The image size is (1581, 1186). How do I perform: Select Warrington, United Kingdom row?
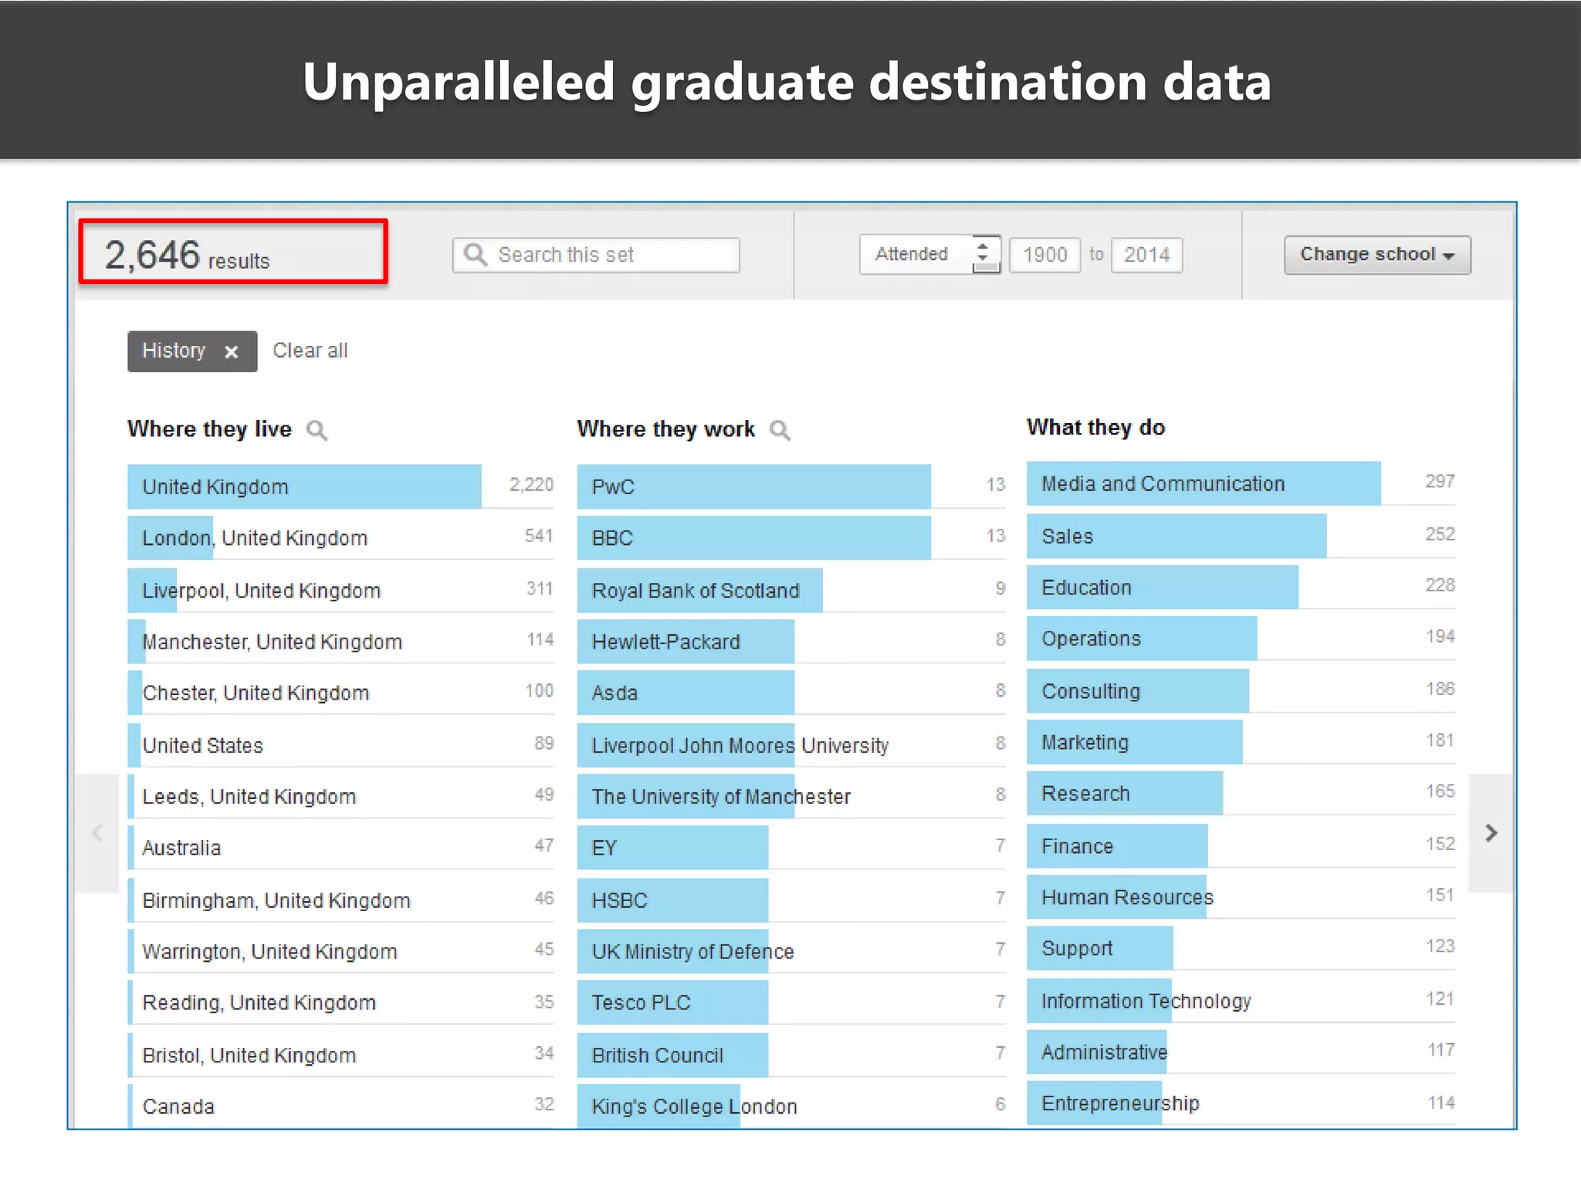pyautogui.click(x=340, y=951)
